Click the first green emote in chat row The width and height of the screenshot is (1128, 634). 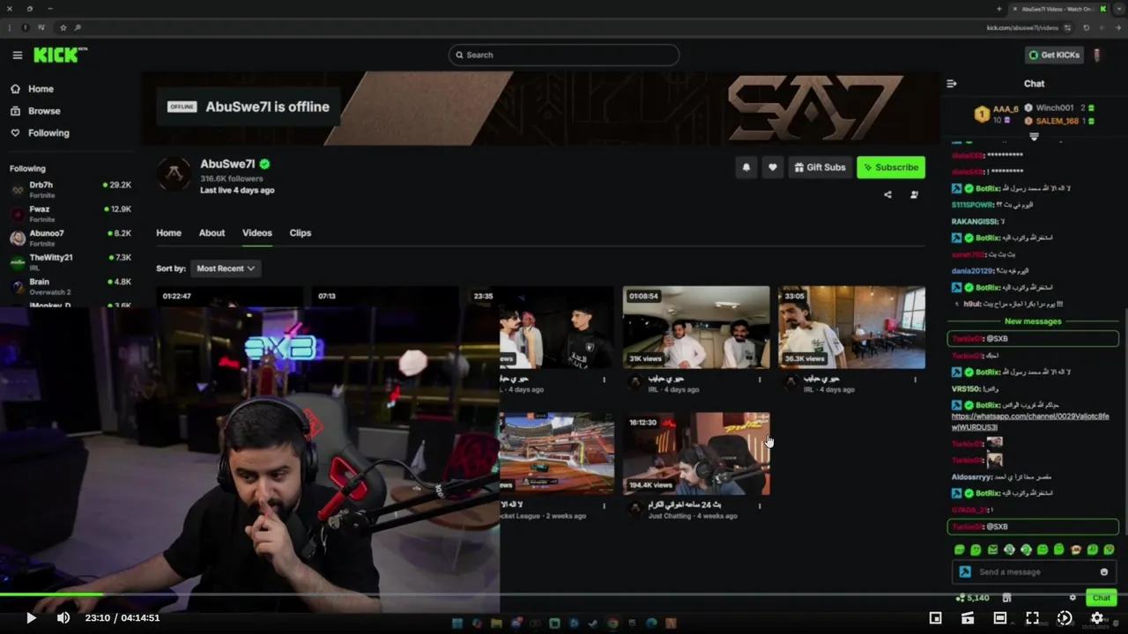960,549
